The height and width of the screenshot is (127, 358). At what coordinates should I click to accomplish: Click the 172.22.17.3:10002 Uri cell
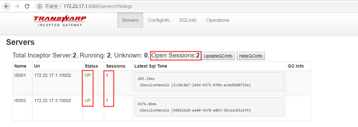coord(52,101)
